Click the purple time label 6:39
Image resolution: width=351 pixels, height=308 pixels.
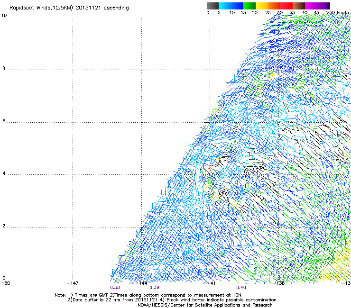154,288
